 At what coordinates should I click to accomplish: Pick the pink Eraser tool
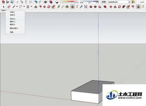[x=9, y=7]
